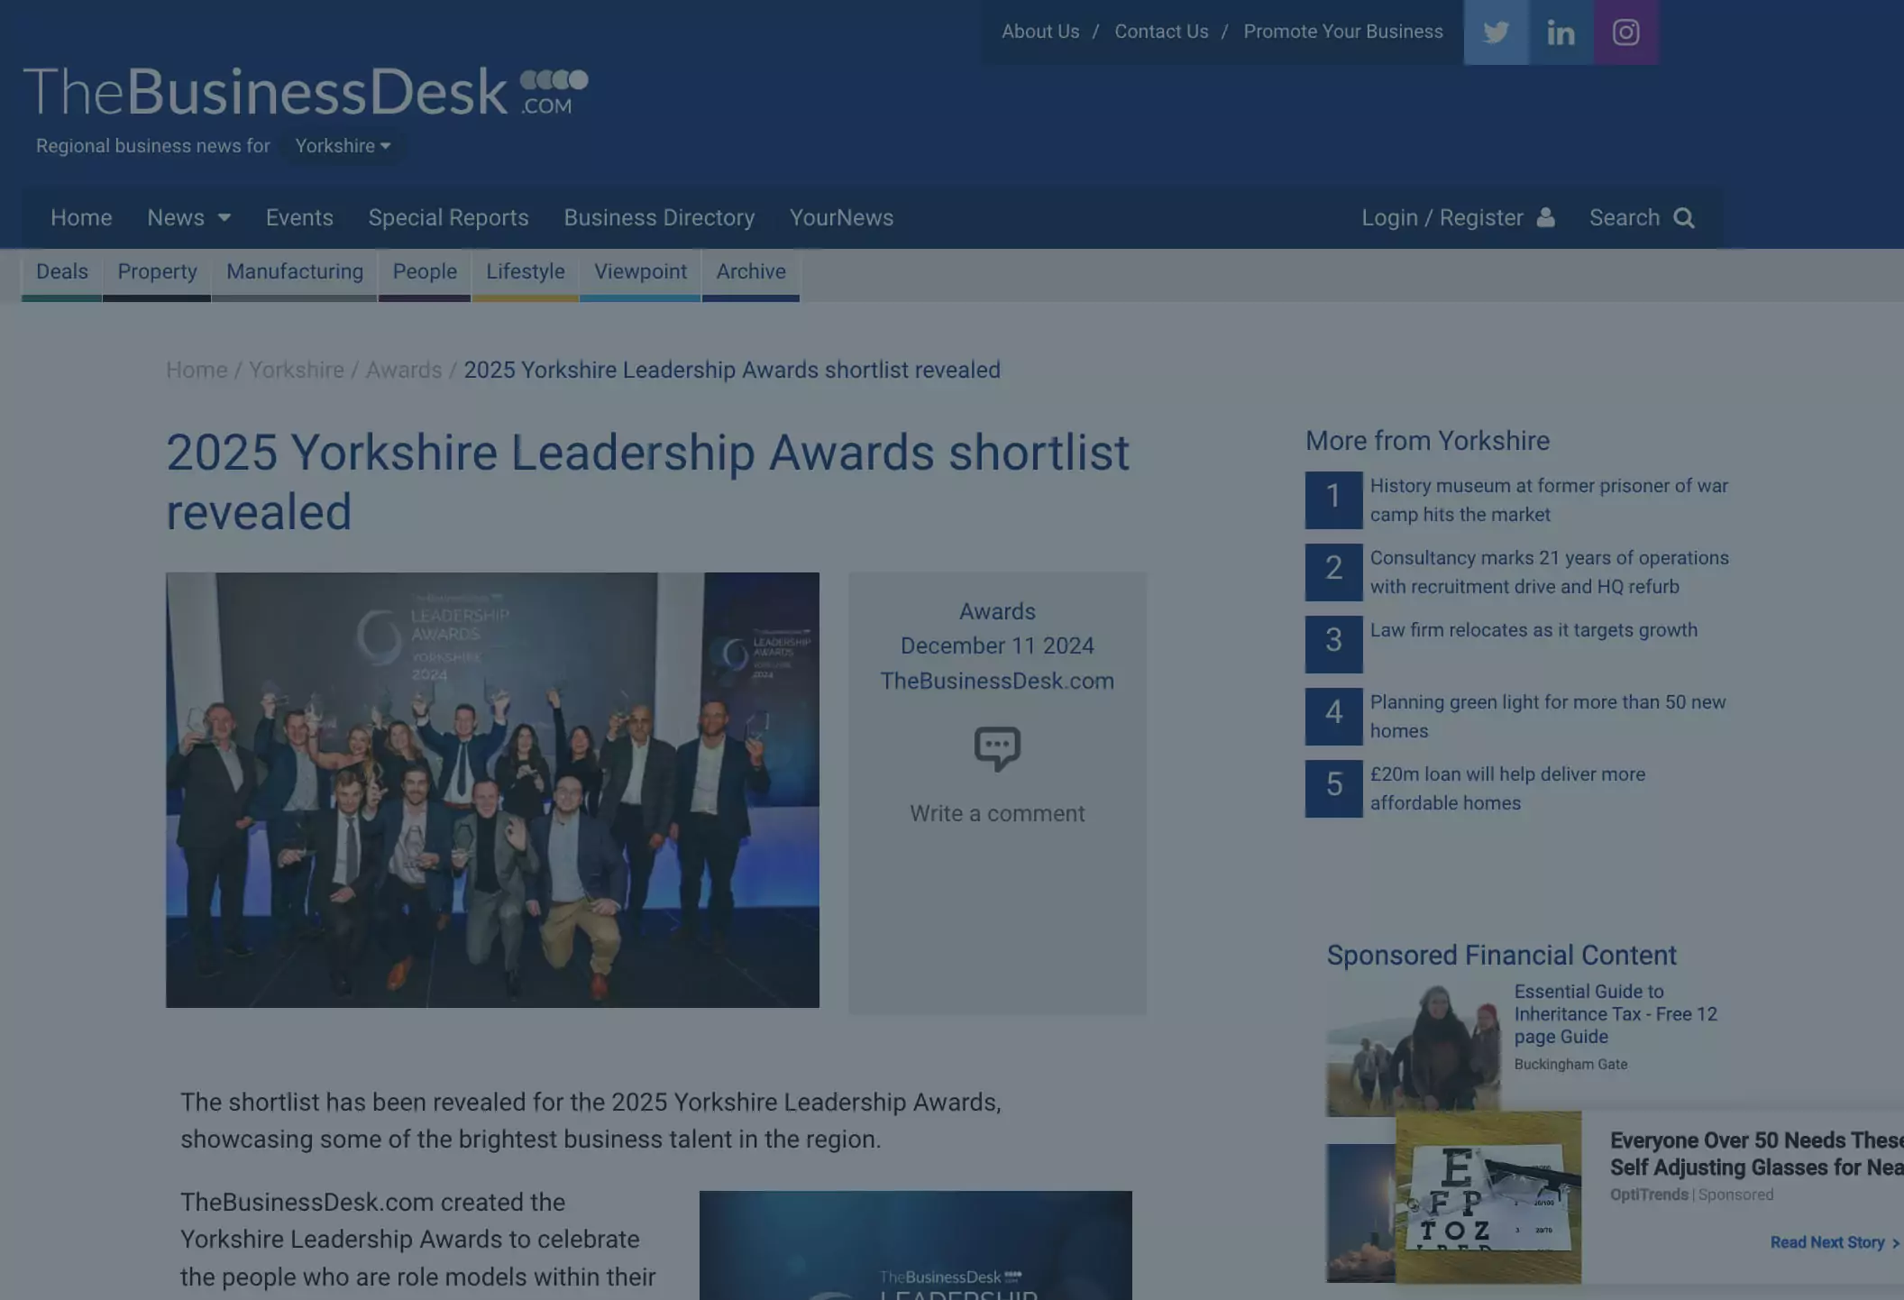Viewport: 1904px width, 1300px height.
Task: Click the eye chart glasses ad thumbnail
Action: [x=1488, y=1197]
